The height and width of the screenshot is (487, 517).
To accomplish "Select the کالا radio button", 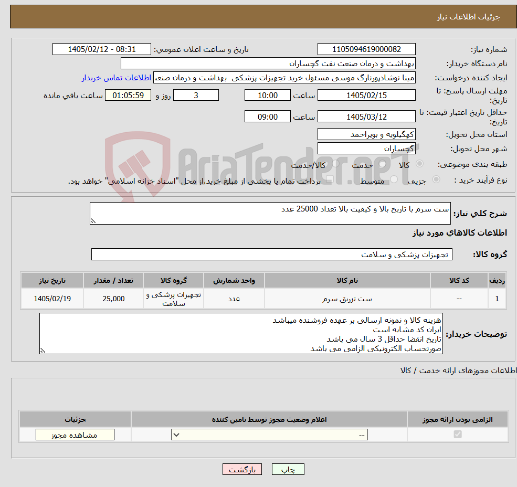I will tap(420, 164).
